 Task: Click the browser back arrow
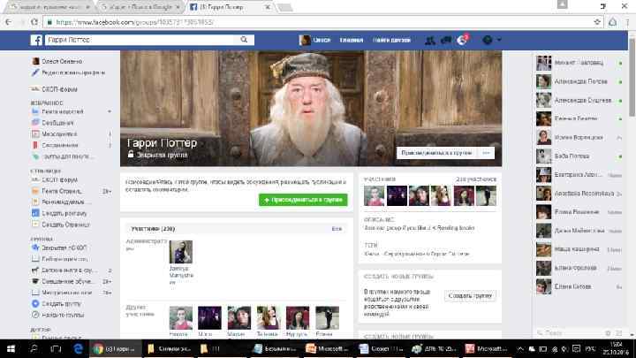[x=9, y=22]
